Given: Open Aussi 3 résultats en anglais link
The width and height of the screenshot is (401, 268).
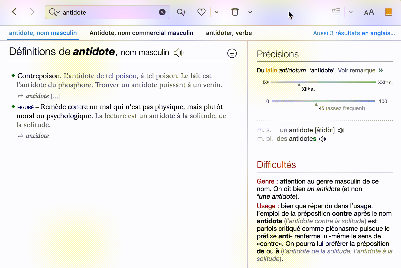Looking at the screenshot, I should click(x=354, y=33).
